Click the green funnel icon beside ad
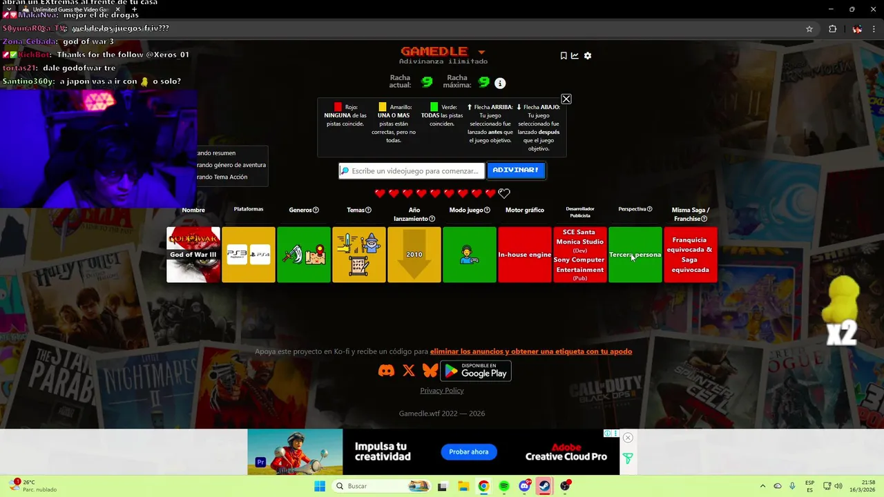Screen dimensions: 884x497 (628, 458)
